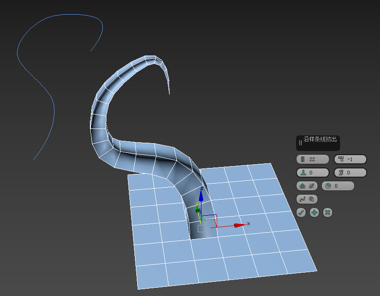Viewport: 380px width, 296px height.
Task: Click the Pick Spline cursor icon
Action: (x=311, y=199)
